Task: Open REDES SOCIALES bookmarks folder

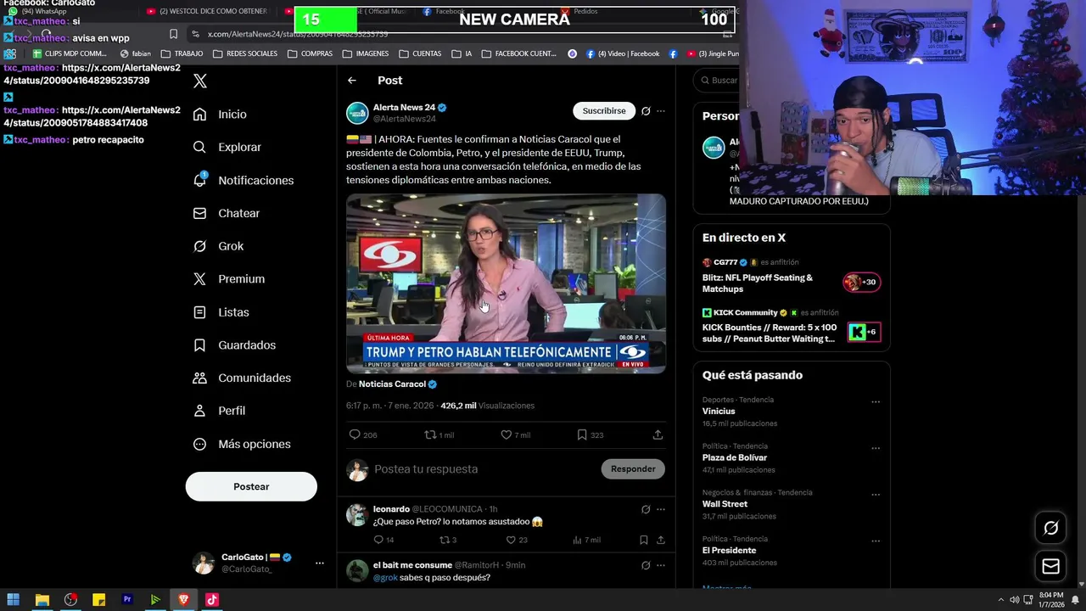Action: (245, 53)
